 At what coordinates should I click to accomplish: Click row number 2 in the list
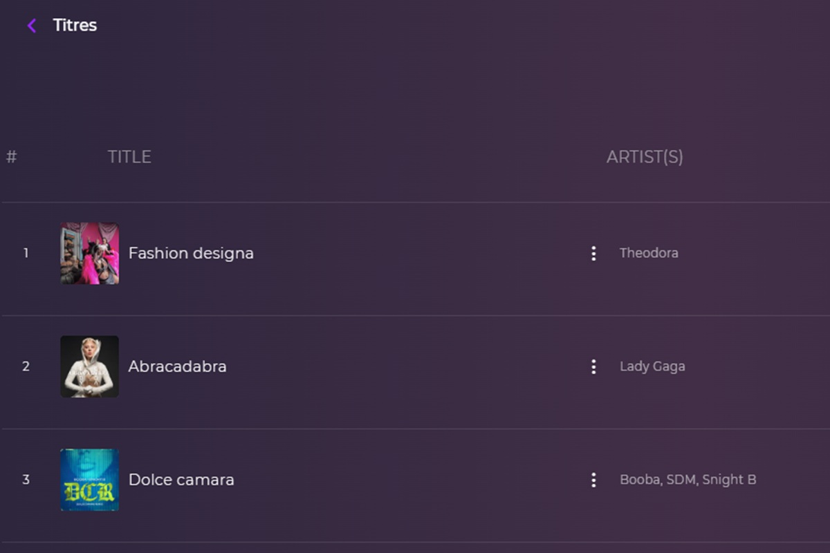tap(26, 366)
